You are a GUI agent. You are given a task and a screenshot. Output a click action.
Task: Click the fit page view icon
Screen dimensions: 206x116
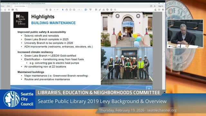86,10
